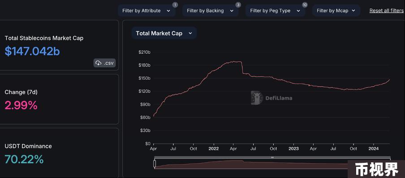This screenshot has width=405, height=178.
Task: Click the cloud download icon beside .csv
Action: (x=99, y=63)
